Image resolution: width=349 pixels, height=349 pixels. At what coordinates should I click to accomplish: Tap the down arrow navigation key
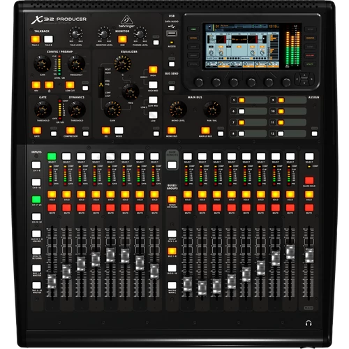pyautogui.click(x=304, y=83)
